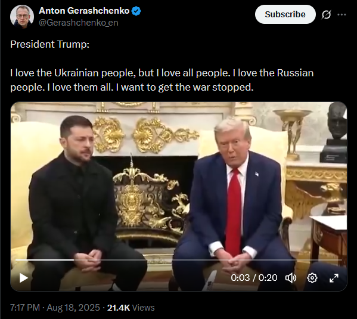Expand video to fullscreen
The width and height of the screenshot is (357, 319).
click(334, 278)
